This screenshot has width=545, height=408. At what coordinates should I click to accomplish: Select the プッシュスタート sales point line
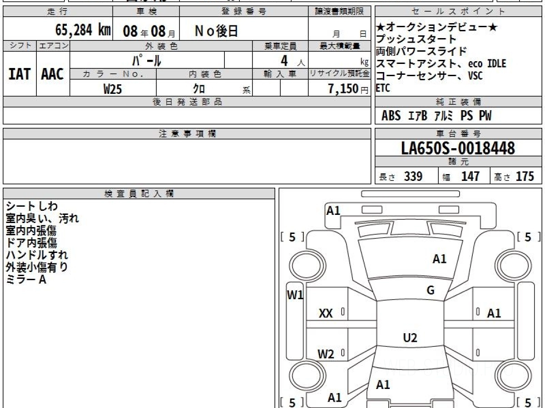click(x=416, y=39)
